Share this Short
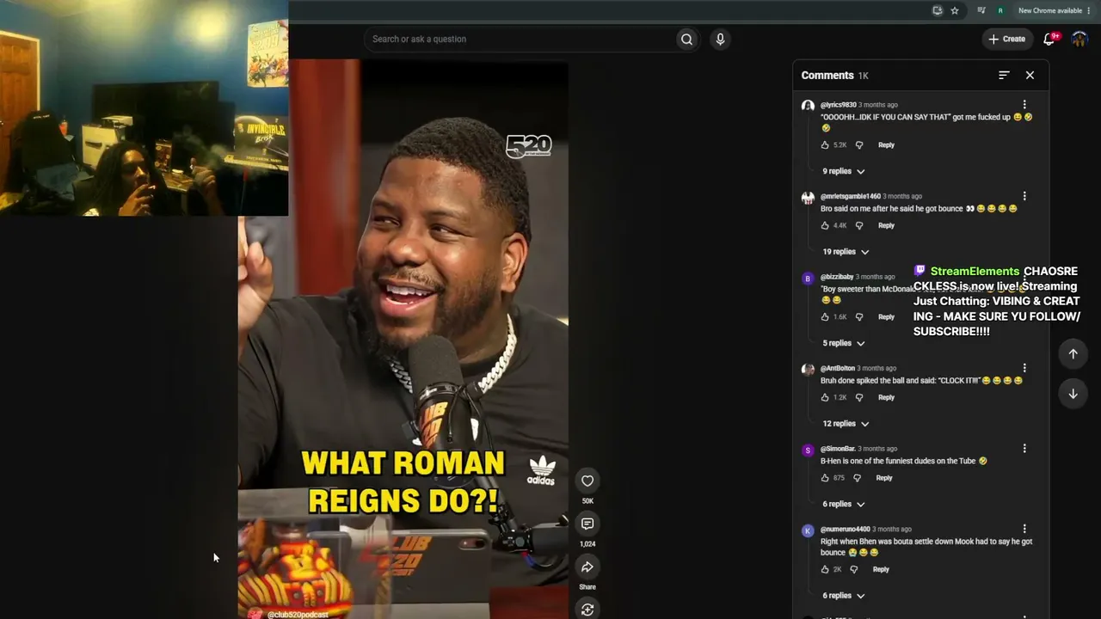 pyautogui.click(x=587, y=567)
